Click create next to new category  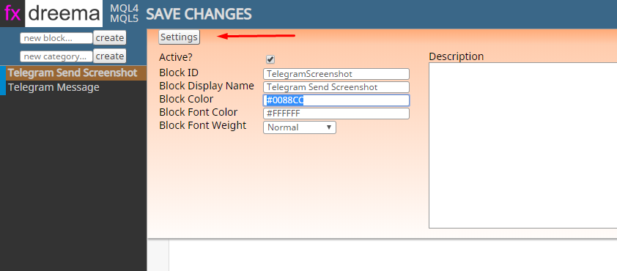coord(110,56)
